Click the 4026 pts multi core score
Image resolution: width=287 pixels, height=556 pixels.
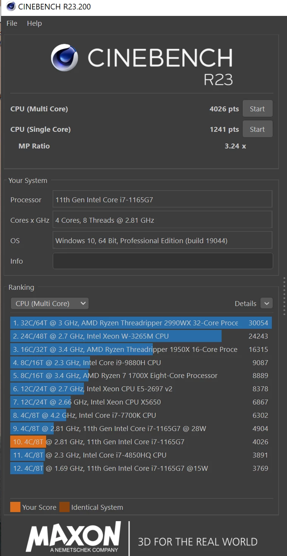(x=224, y=109)
